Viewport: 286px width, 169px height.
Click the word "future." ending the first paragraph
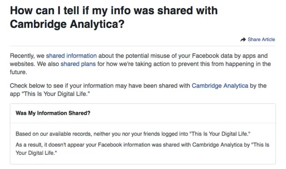(x=18, y=72)
